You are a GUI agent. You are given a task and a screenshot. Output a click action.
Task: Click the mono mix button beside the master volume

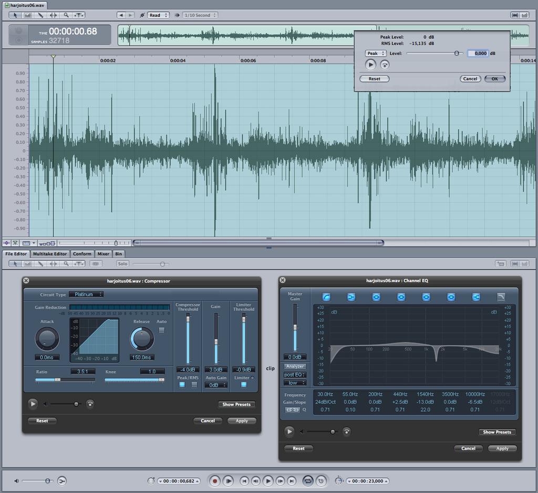62,481
